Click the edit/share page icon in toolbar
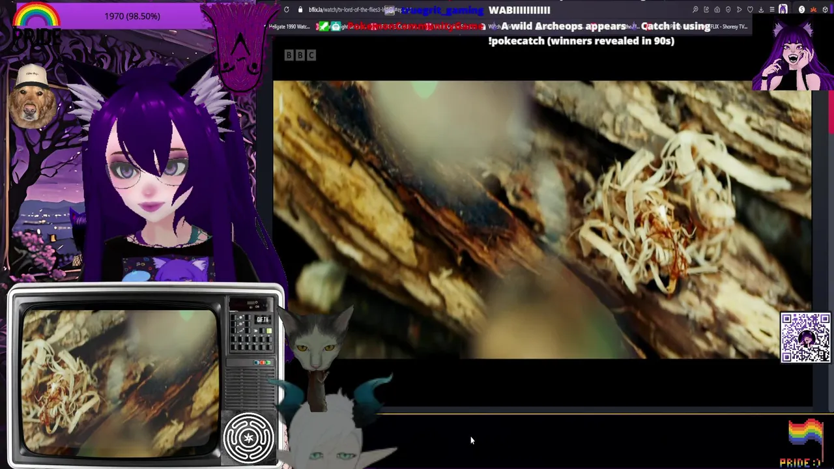 tap(706, 10)
